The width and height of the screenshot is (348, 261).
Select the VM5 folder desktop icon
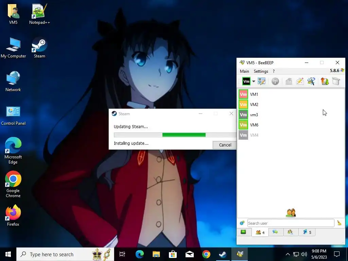pos(13,14)
